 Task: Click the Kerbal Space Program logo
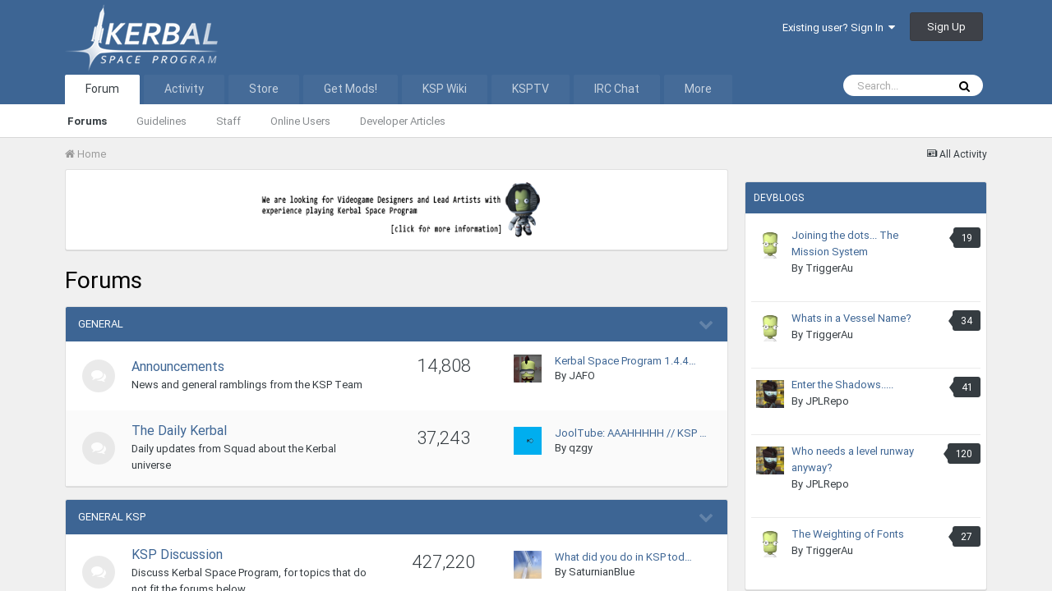pyautogui.click(x=141, y=38)
